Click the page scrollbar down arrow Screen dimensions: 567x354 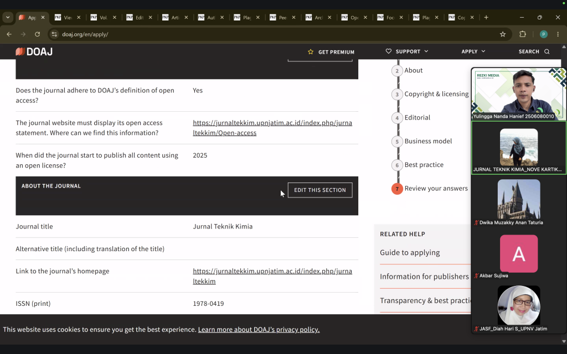pos(564,341)
